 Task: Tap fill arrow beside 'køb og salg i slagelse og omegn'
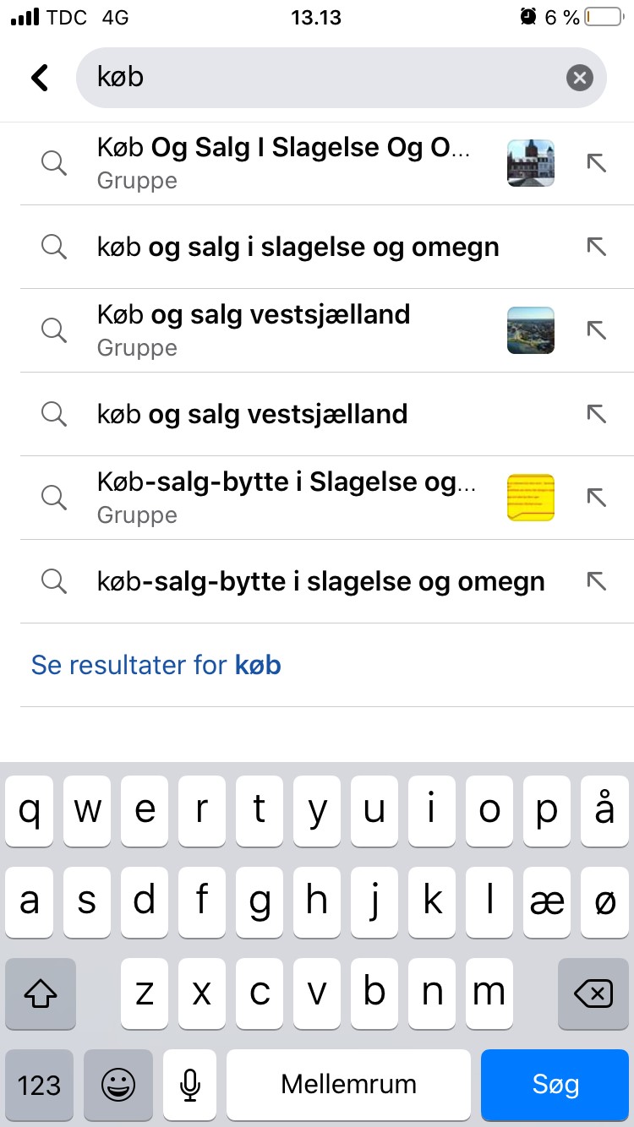(x=597, y=247)
